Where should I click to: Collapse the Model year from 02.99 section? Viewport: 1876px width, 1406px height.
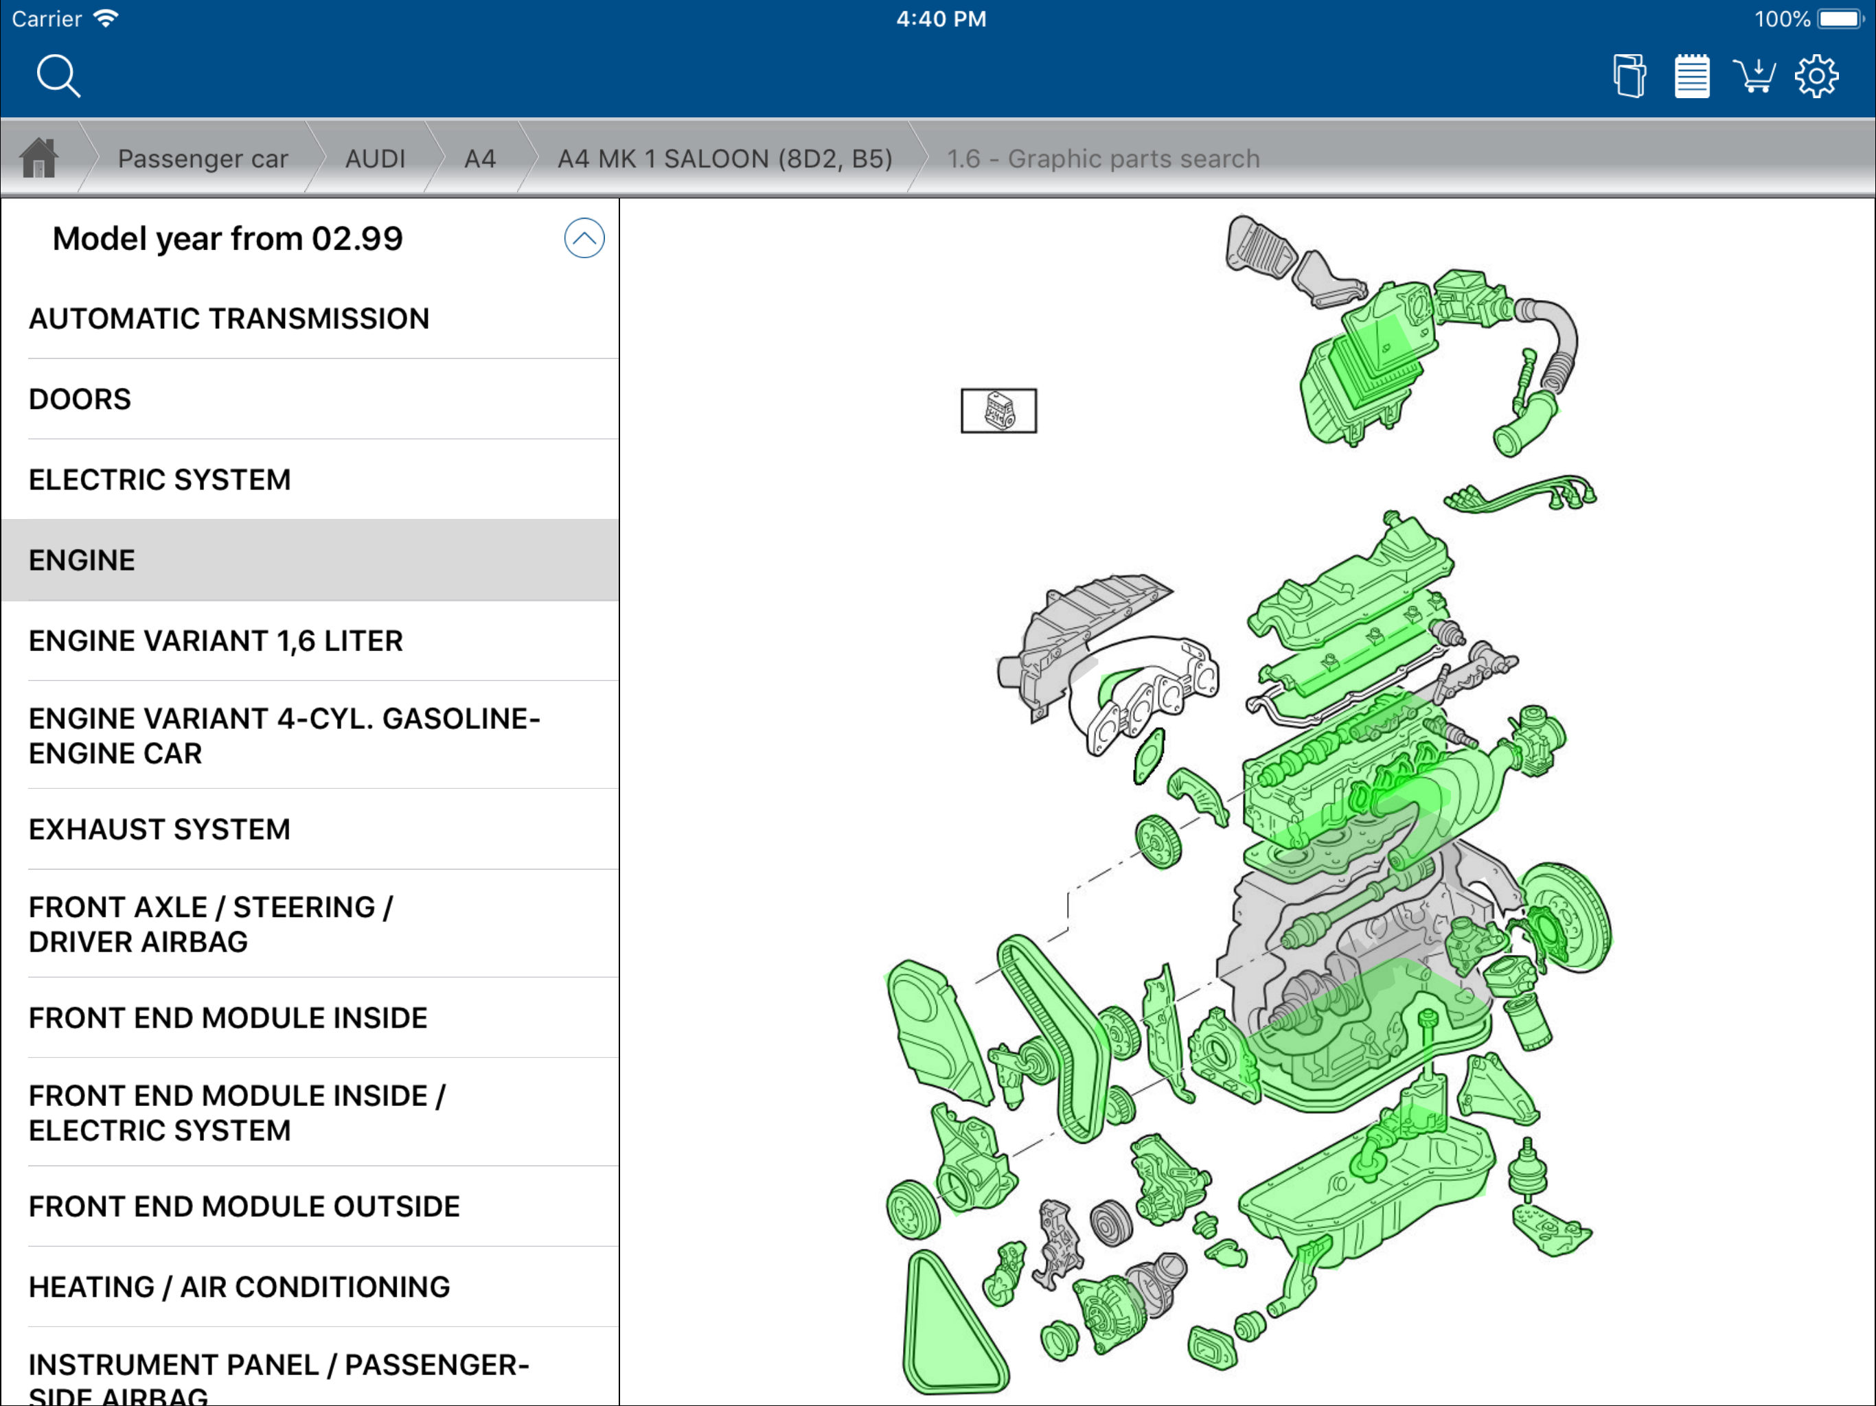click(584, 238)
